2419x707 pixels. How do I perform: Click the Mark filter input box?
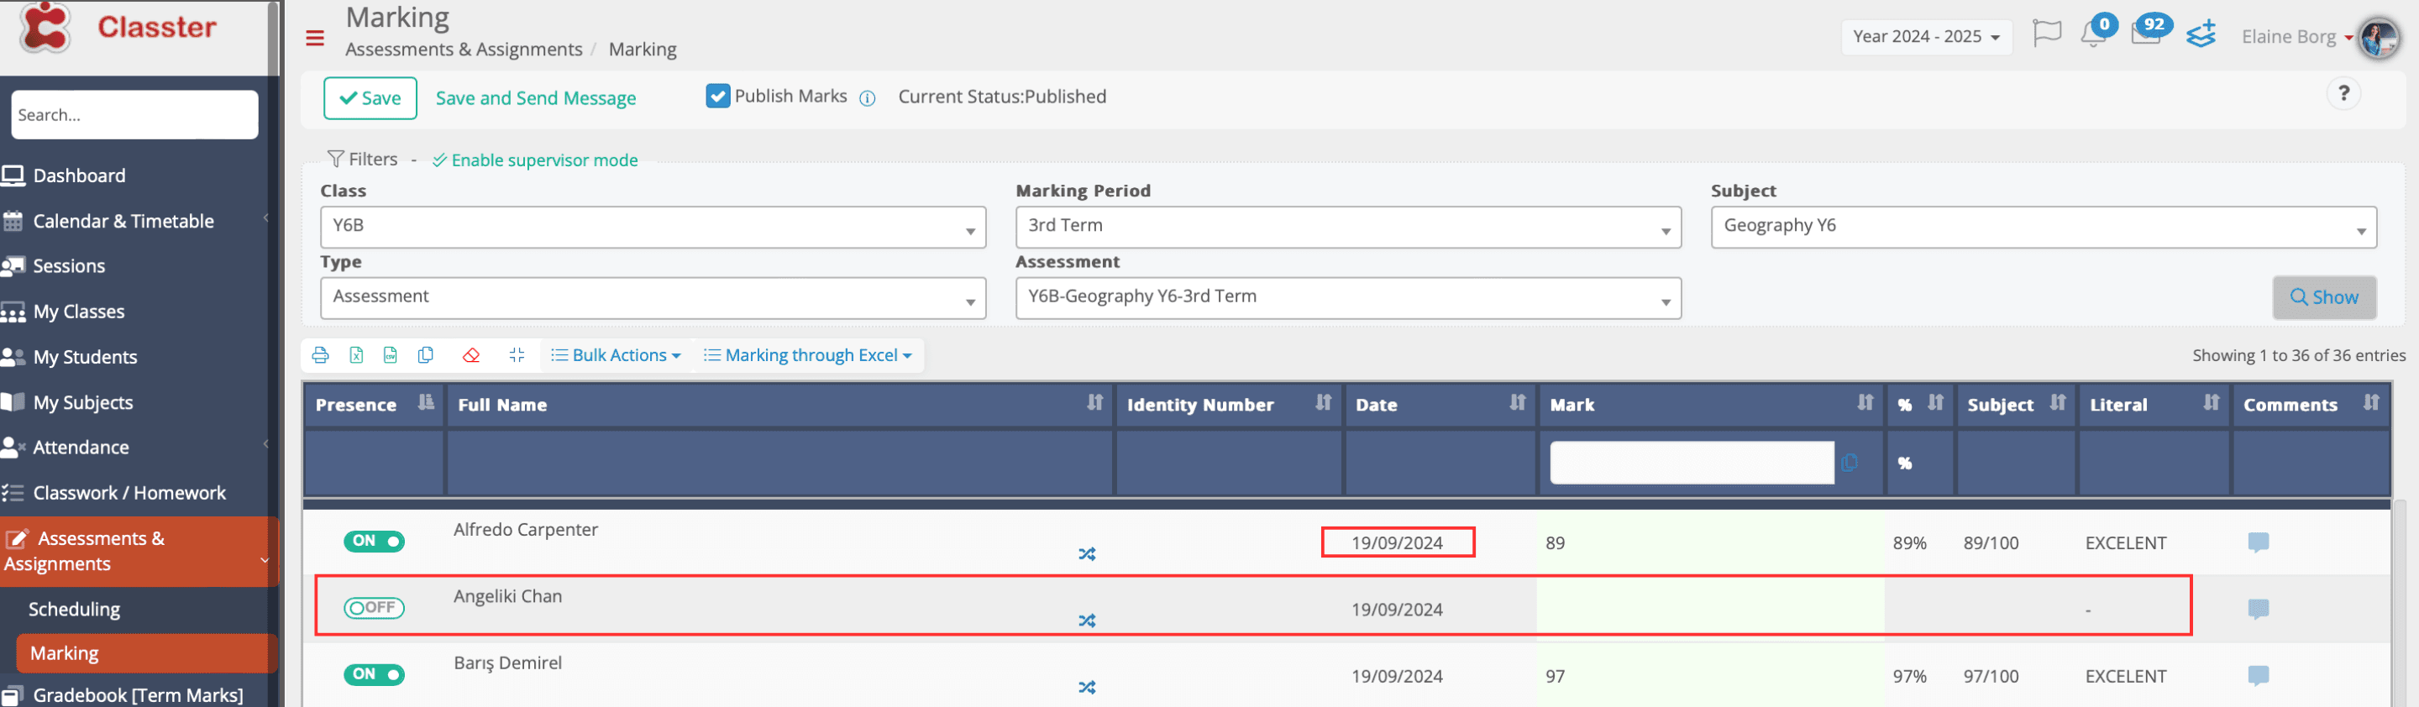(x=1692, y=463)
